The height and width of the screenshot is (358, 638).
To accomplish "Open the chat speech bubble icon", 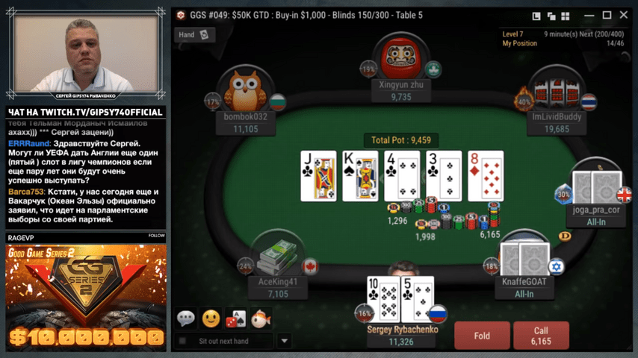I will (186, 318).
